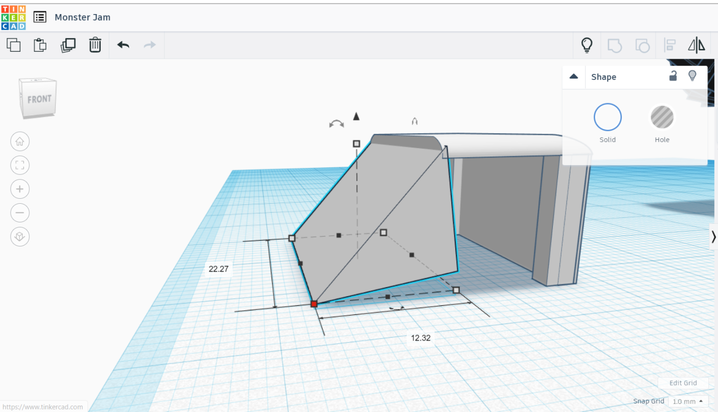Image resolution: width=718 pixels, height=412 pixels.
Task: Open the Mirror tool
Action: point(696,45)
